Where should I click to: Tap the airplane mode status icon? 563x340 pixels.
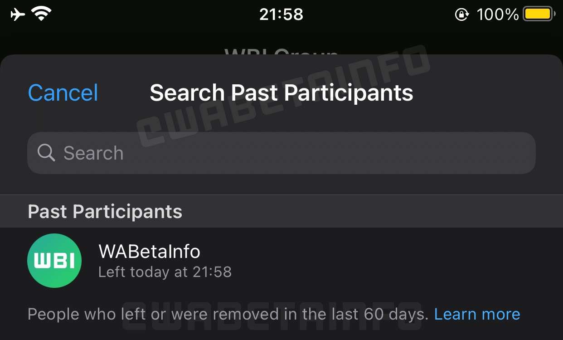click(x=18, y=15)
